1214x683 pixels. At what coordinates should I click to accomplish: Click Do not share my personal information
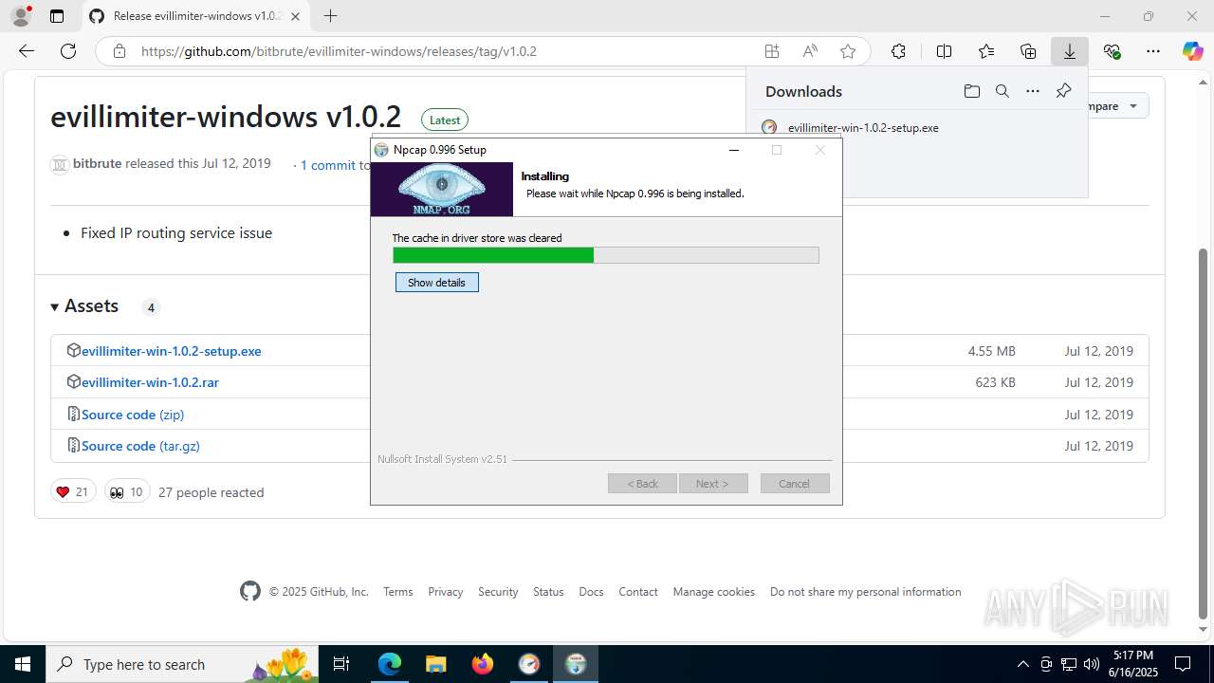click(x=865, y=591)
